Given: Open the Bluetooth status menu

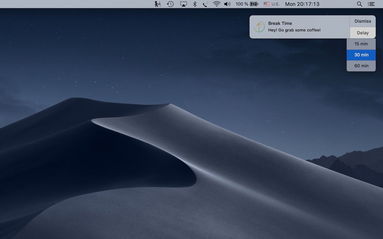Looking at the screenshot, I should [195, 4].
